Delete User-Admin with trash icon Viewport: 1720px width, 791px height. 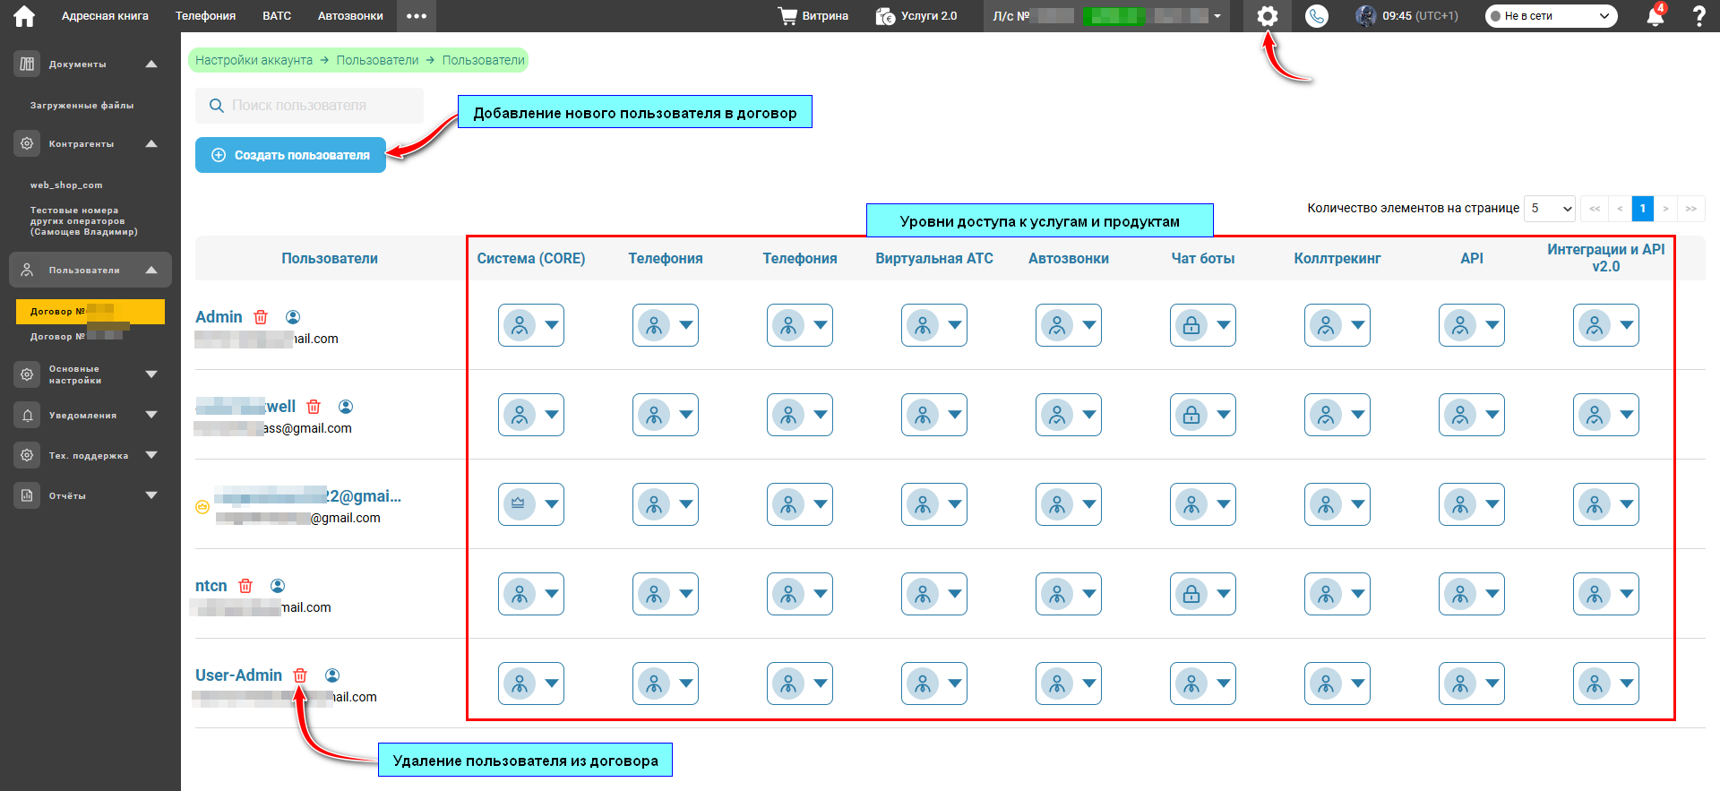coord(300,675)
